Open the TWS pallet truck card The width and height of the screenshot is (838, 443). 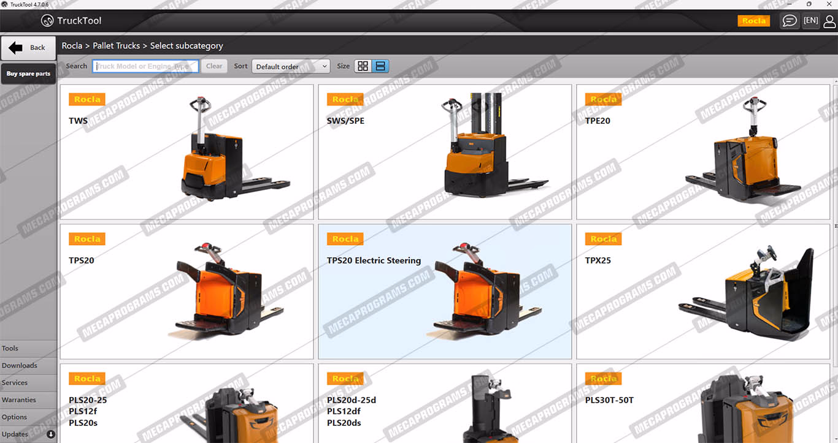coord(186,152)
